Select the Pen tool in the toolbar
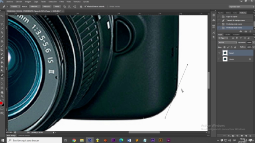The width and height of the screenshot is (255, 143). click(x=2, y=75)
